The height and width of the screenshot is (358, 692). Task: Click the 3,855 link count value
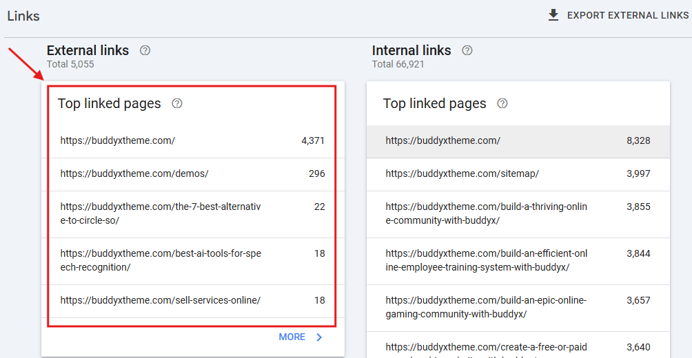[638, 207]
